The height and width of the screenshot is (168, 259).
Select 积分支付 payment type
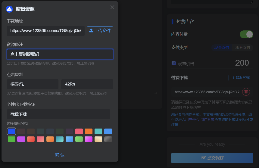tap(243, 47)
